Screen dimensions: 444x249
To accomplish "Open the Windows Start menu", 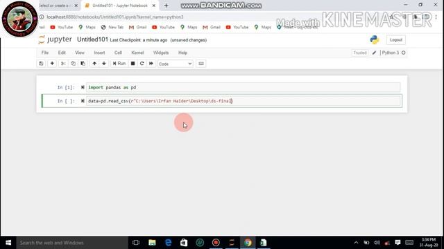I will click(8, 243).
